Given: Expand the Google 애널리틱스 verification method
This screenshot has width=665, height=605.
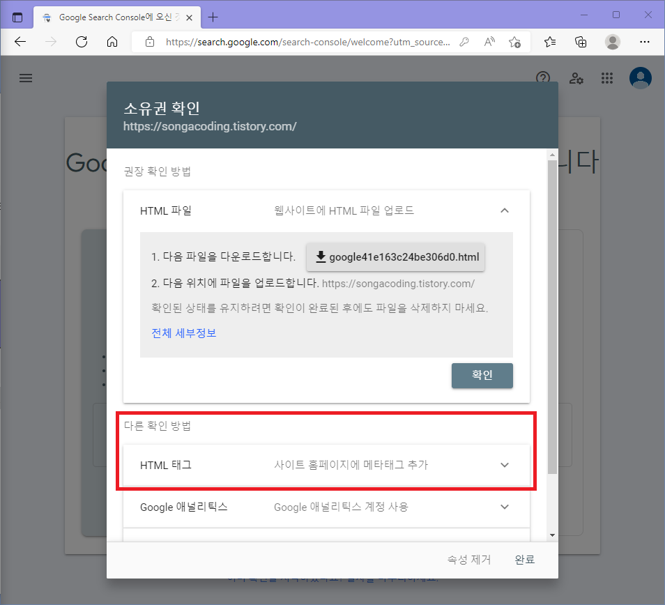Looking at the screenshot, I should [326, 507].
